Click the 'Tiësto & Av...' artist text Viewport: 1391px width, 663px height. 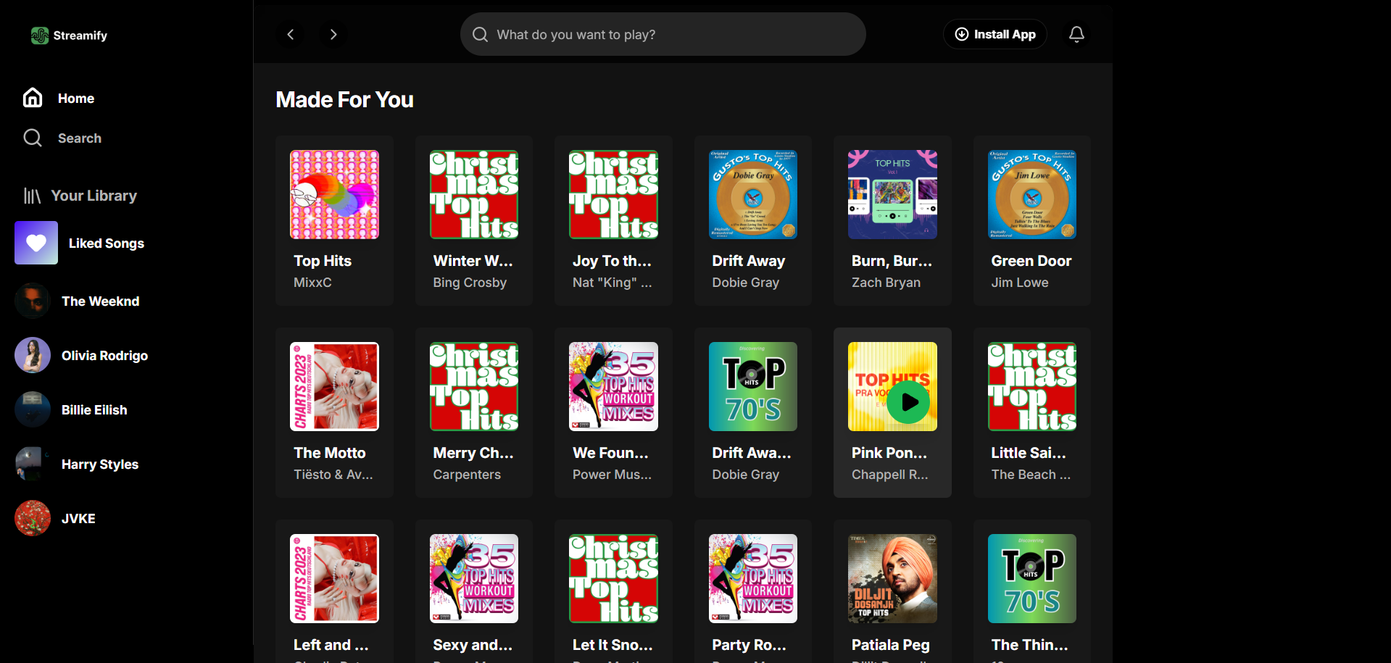pos(333,475)
